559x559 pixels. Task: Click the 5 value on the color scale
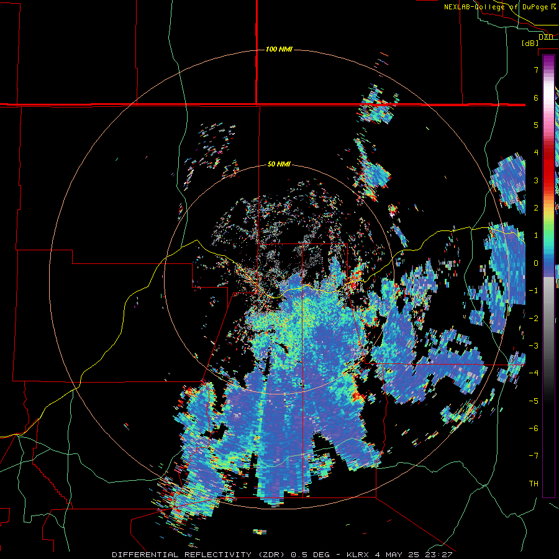(536, 125)
